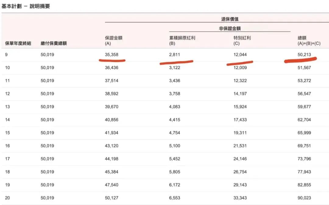329x205 pixels.
Task: Click guaranteed amount 39,670
Action: pos(111,107)
